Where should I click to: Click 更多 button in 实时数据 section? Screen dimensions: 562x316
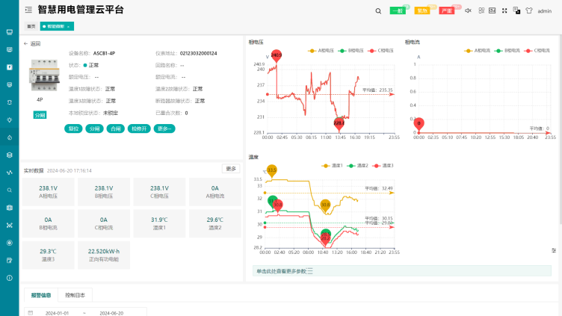tap(231, 169)
